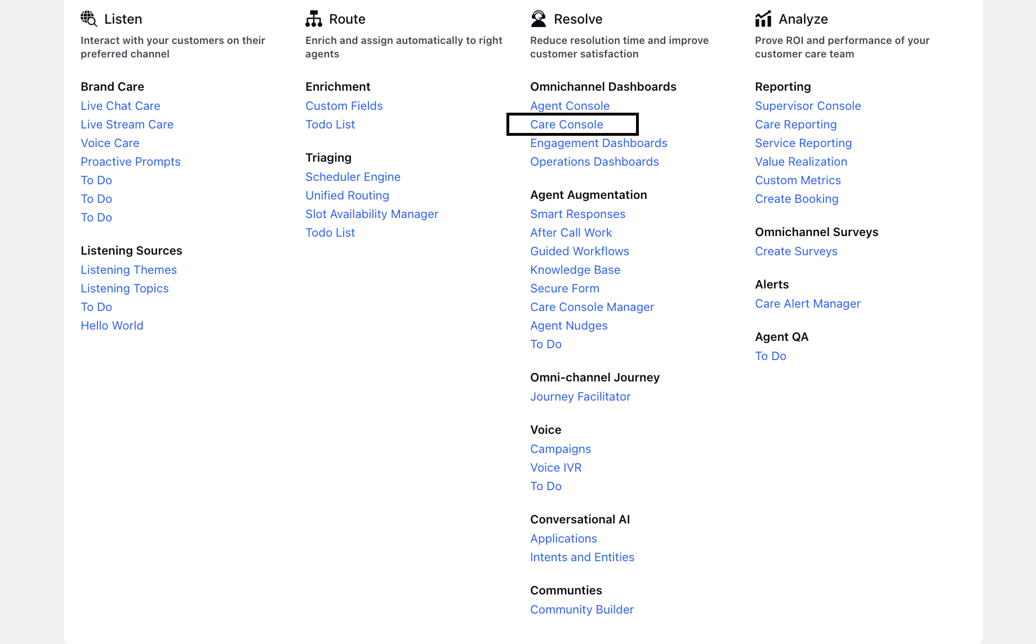Open Live Stream Care link
This screenshot has width=1036, height=644.
[x=127, y=125]
